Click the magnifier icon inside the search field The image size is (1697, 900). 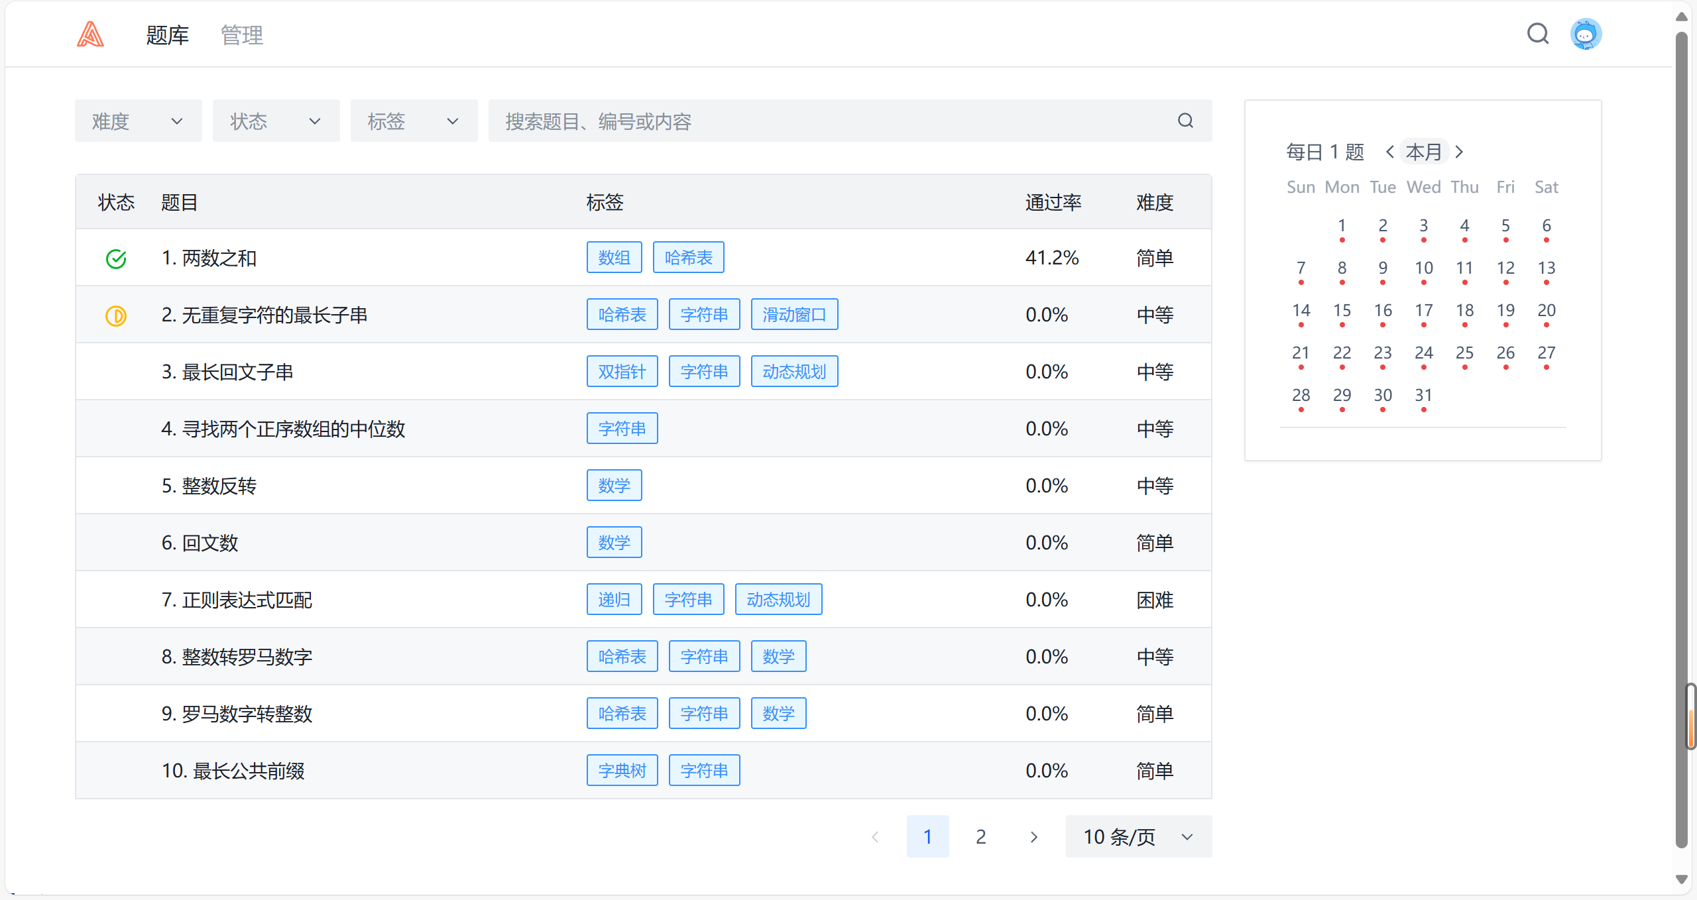pos(1186,121)
